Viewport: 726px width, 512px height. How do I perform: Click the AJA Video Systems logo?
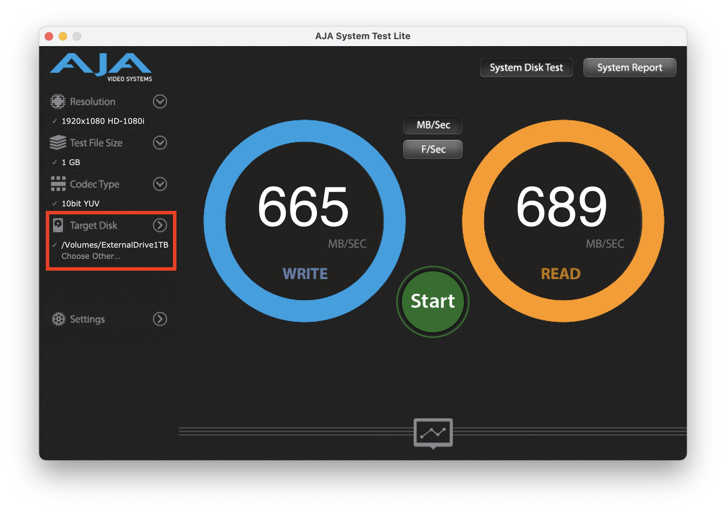click(101, 67)
